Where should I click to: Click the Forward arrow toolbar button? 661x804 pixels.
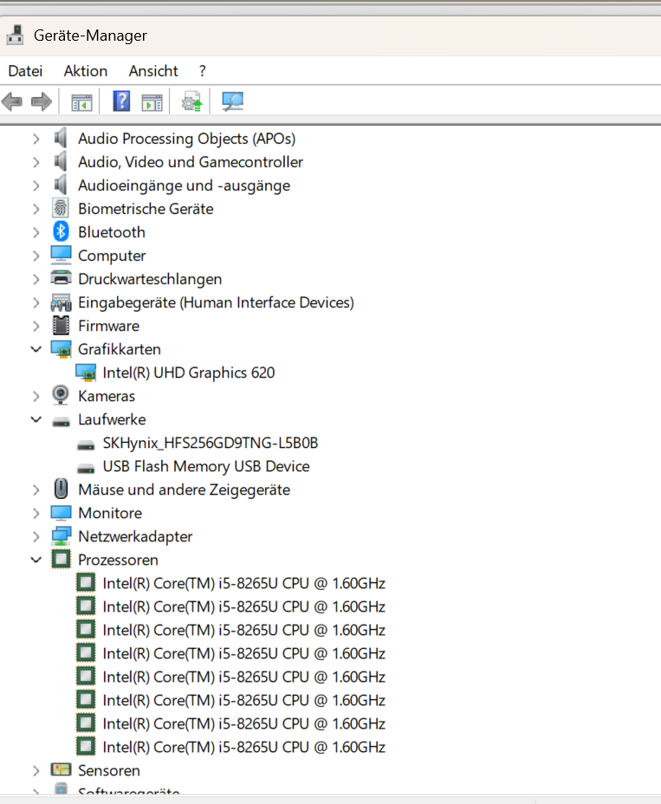[42, 101]
